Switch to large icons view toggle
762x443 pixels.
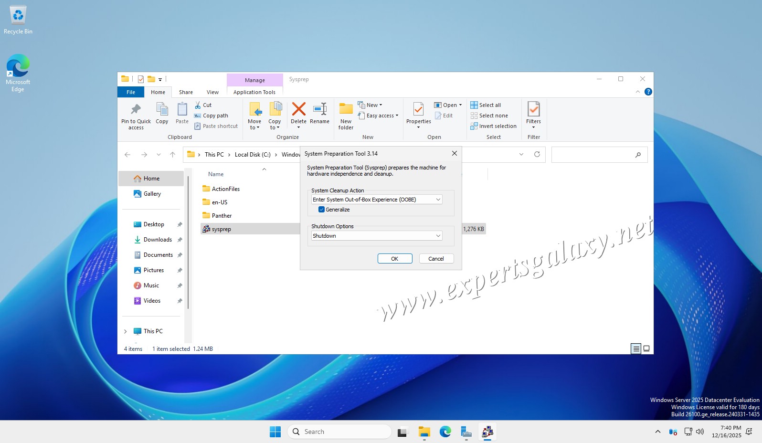pyautogui.click(x=646, y=348)
